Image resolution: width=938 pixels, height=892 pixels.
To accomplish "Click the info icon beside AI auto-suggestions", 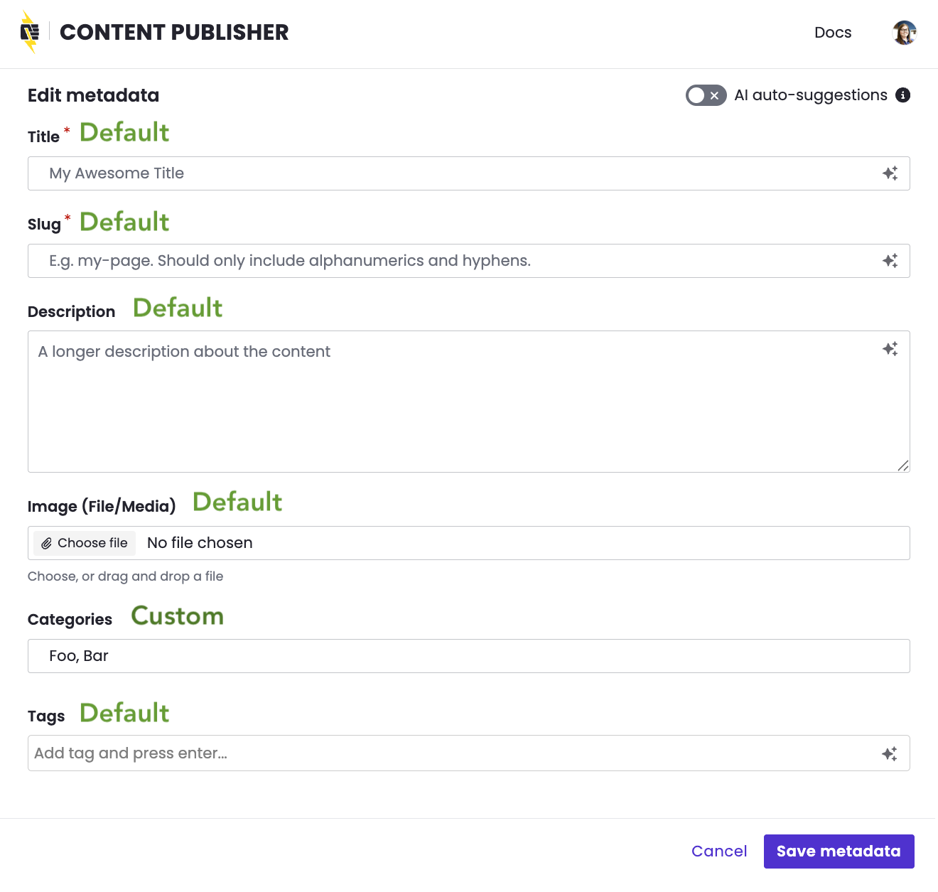I will (x=902, y=95).
